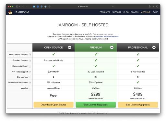Click the Premium Features row label
The height and width of the screenshot is (121, 166).
20,60
